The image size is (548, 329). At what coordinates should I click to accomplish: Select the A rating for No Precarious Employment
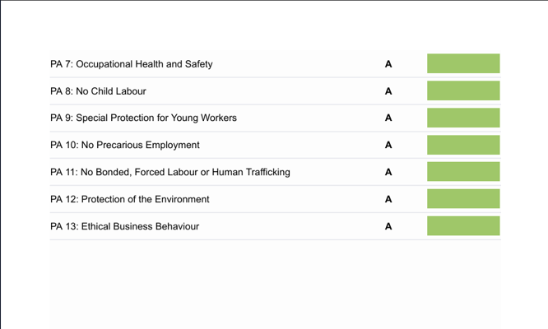click(x=388, y=145)
